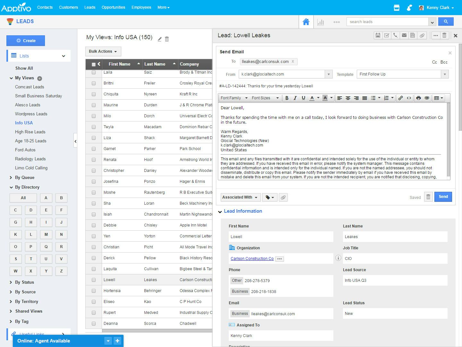The height and width of the screenshot is (347, 462).
Task: Open the notes document icon in lead header
Action: tap(413, 35)
